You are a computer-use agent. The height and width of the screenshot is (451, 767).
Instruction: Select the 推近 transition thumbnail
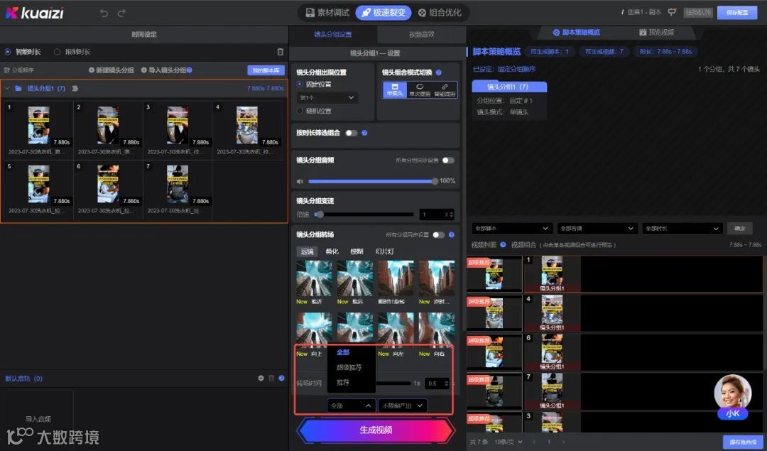314,278
